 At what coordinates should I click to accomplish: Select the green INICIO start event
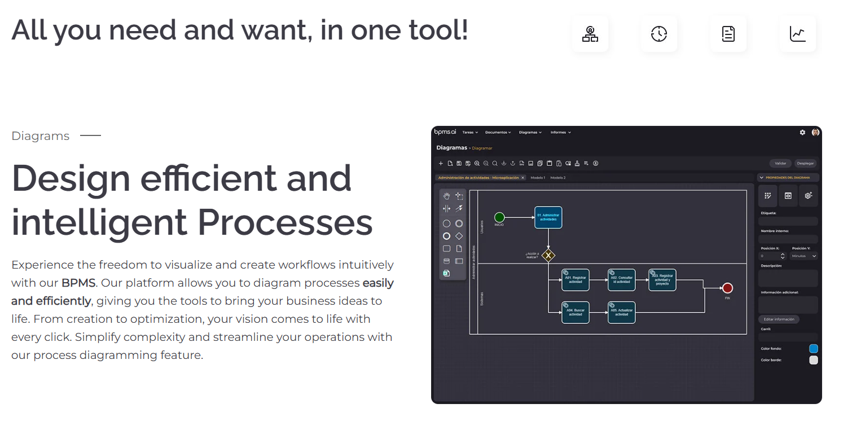click(x=499, y=217)
